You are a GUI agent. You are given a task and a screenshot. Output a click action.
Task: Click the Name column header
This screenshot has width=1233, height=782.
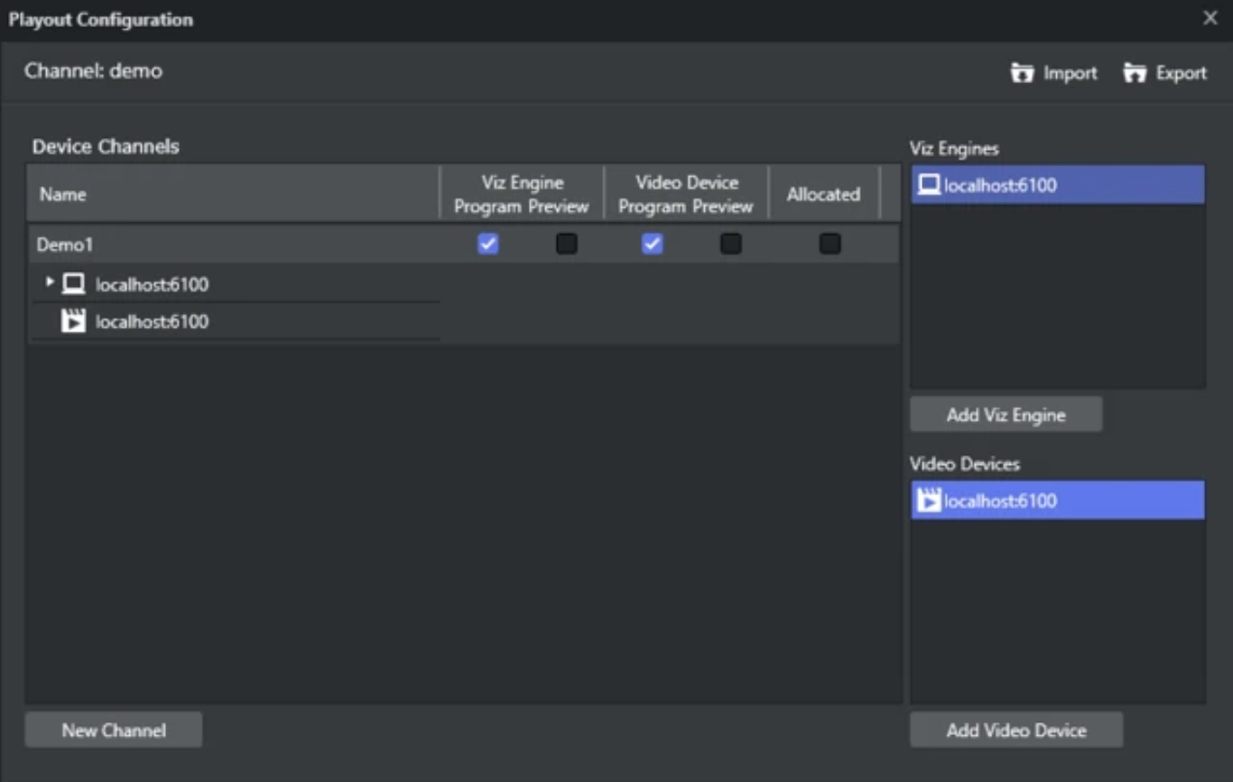point(233,194)
